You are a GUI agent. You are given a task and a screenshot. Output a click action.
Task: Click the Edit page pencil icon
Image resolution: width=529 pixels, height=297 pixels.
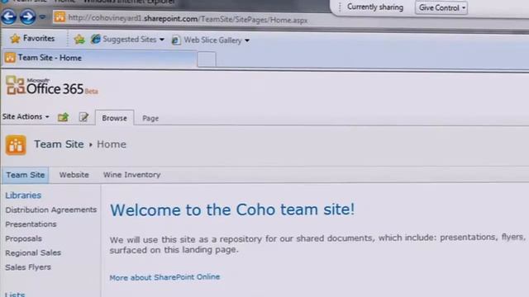[x=83, y=117]
